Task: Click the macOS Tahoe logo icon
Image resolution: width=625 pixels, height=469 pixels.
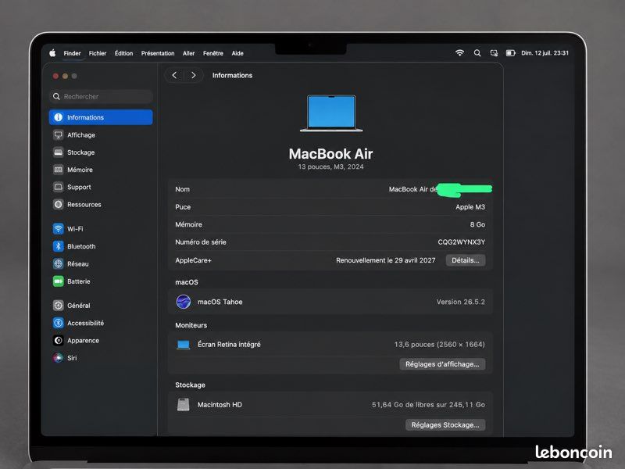Action: [x=184, y=302]
